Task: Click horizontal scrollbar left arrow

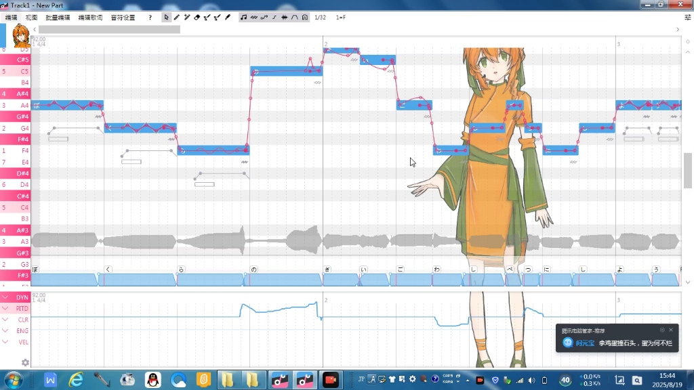Action: [x=35, y=30]
